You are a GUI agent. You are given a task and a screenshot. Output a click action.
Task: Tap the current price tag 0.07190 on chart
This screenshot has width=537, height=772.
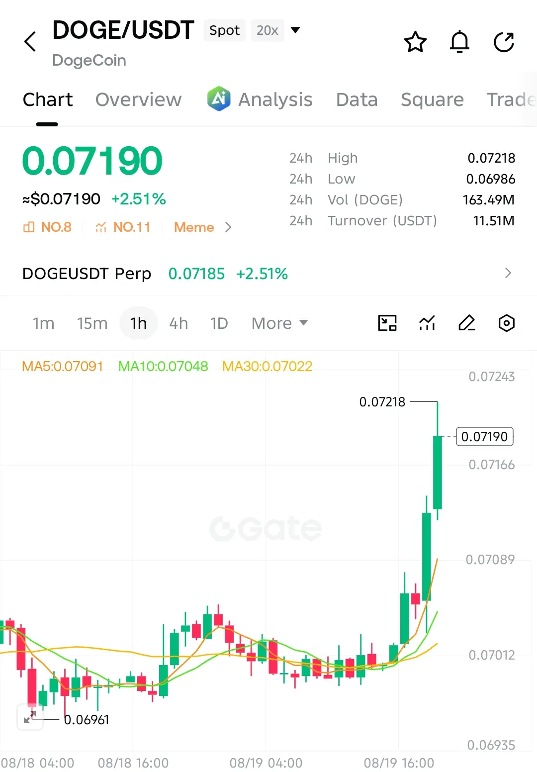(x=484, y=437)
